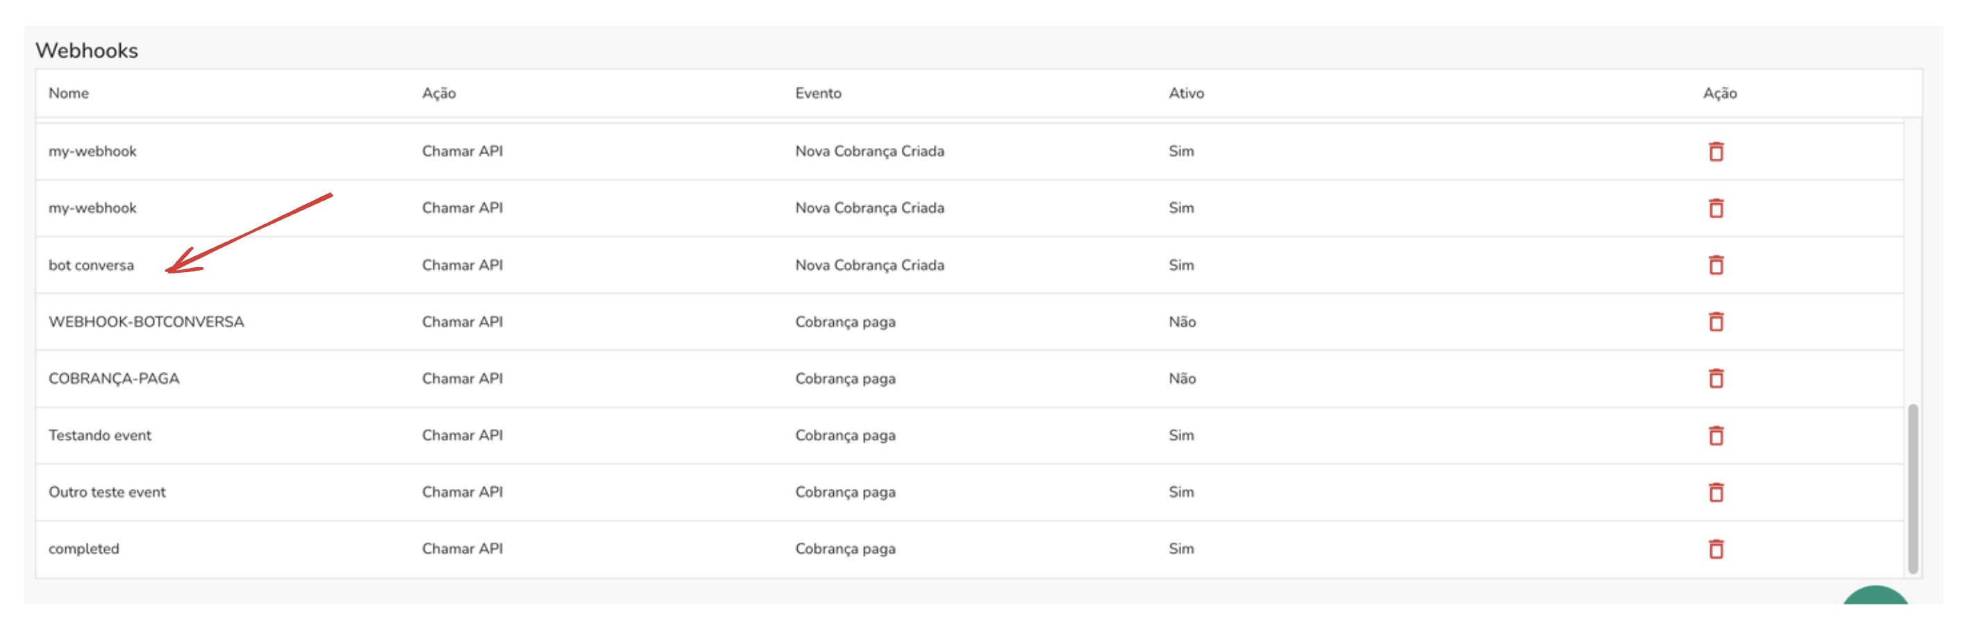Remove the completed webhook with trash icon
This screenshot has height=633, width=1972.
(1716, 549)
